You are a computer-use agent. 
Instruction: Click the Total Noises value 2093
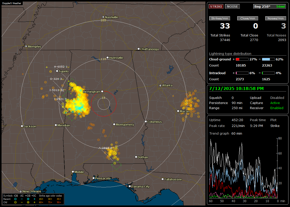(x=282, y=40)
